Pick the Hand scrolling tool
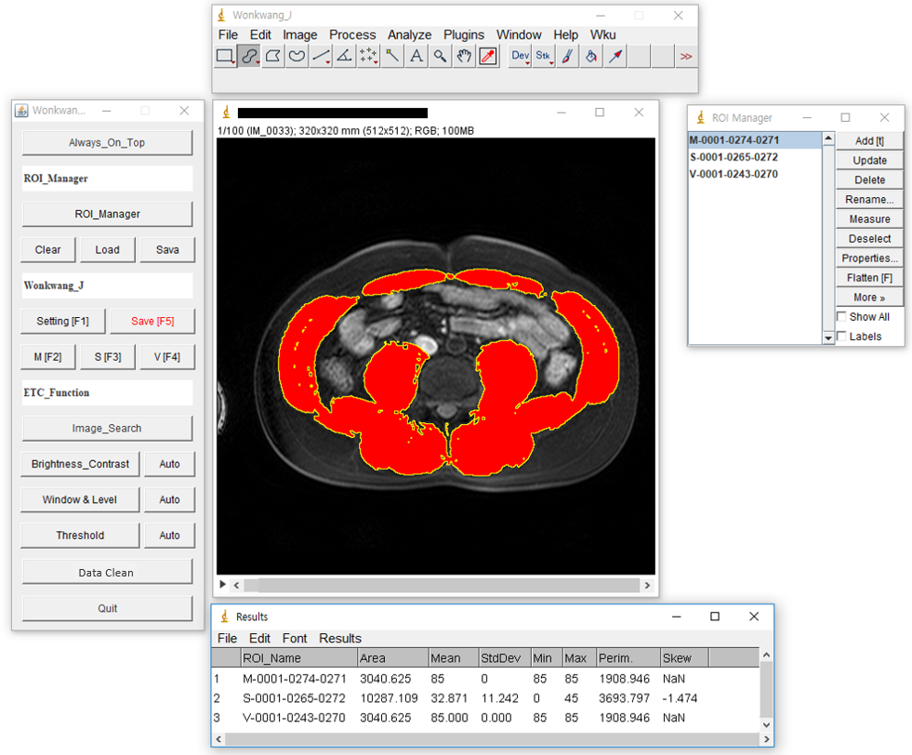The height and width of the screenshot is (755, 912). point(464,57)
